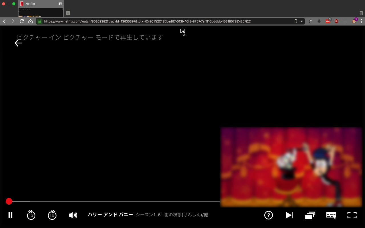Image resolution: width=365 pixels, height=228 pixels.
Task: Open the browser three-dot main menu
Action: tap(362, 21)
